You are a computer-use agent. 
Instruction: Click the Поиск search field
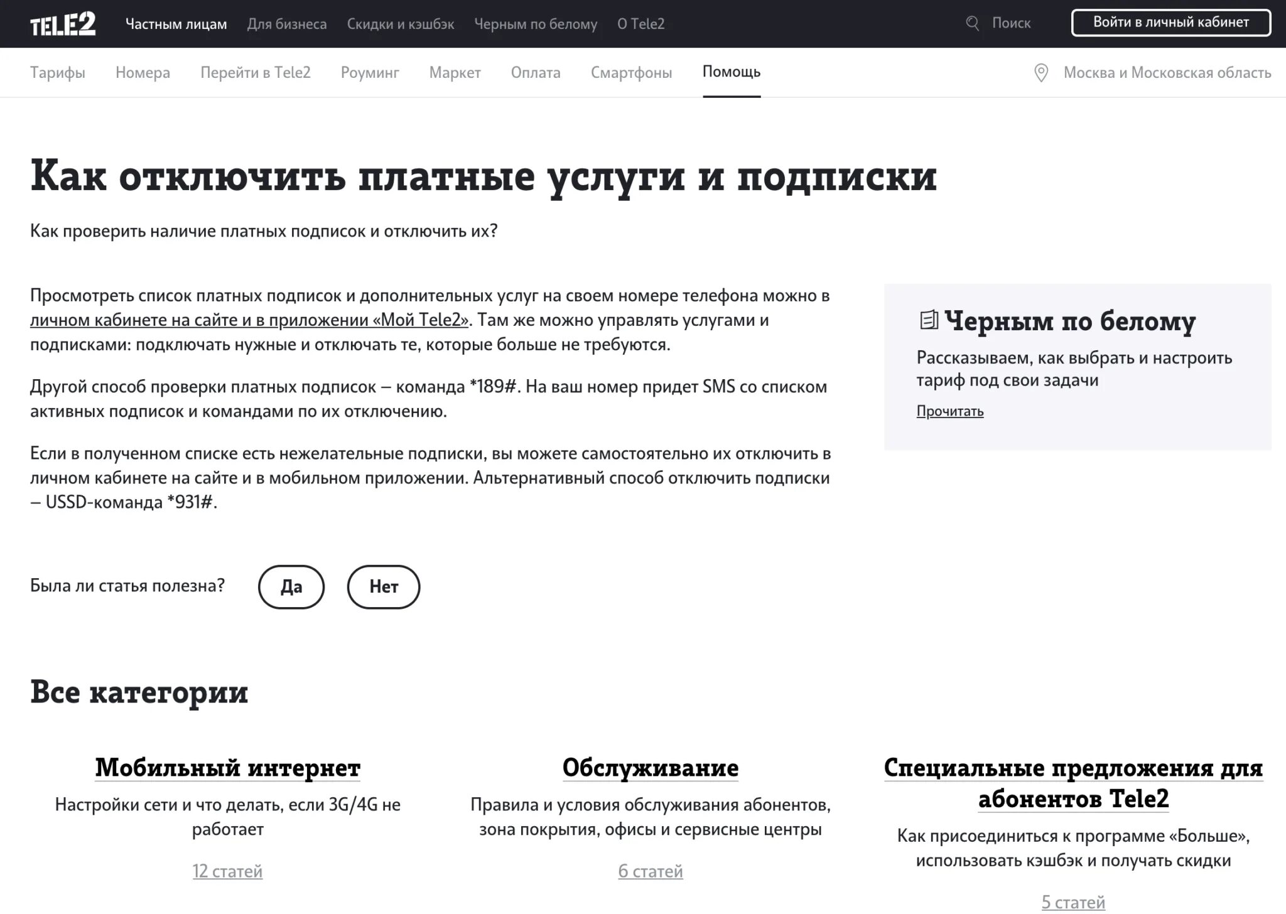click(1011, 24)
